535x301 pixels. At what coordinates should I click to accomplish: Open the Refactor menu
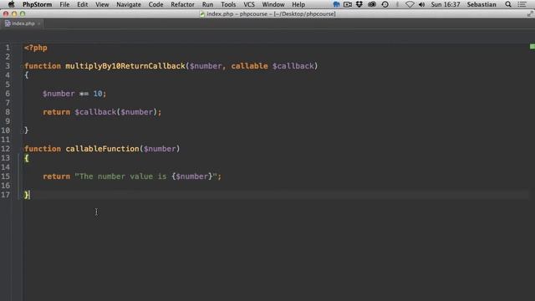(182, 4)
